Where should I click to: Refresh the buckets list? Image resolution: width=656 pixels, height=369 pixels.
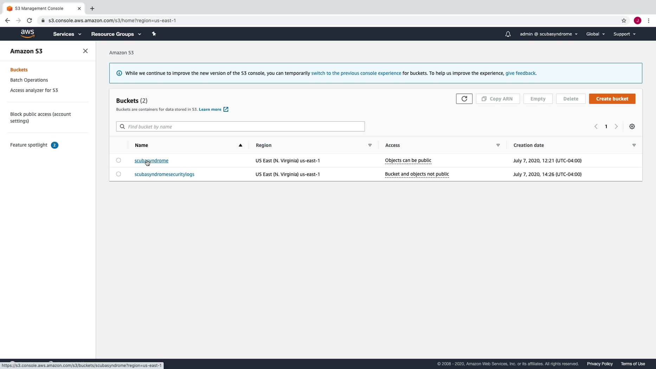(x=464, y=99)
